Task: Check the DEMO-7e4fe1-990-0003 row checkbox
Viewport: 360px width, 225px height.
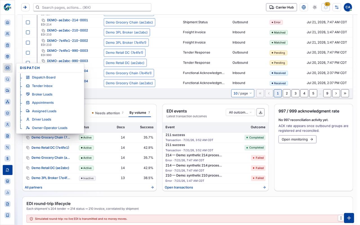Action: [28, 53]
